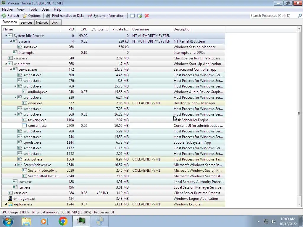Switch to the Network tab
This screenshot has height=227, width=303.
(42, 22)
